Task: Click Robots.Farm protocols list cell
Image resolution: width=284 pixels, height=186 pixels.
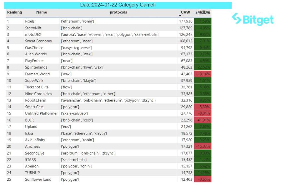Action: pyautogui.click(x=108, y=100)
